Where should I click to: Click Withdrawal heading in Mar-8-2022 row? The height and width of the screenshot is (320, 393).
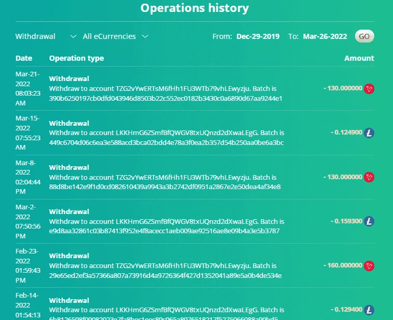(69, 167)
